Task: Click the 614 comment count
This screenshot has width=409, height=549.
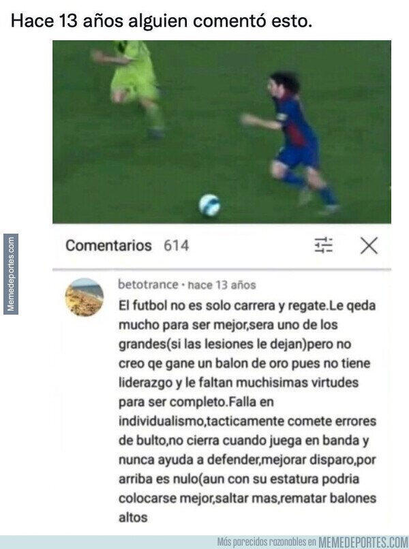Action: 177,245
